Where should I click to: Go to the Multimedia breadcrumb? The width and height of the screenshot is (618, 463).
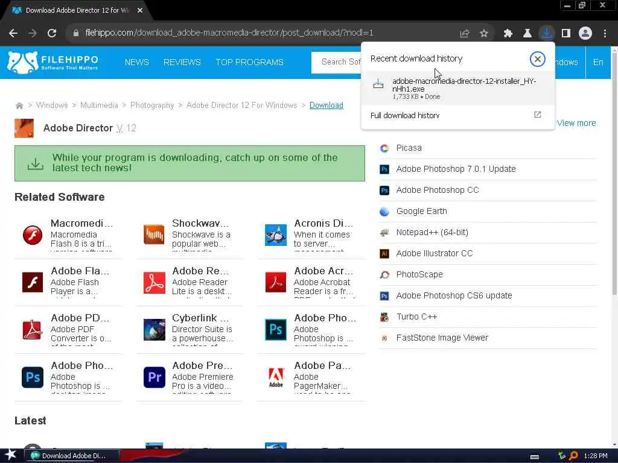99,105
